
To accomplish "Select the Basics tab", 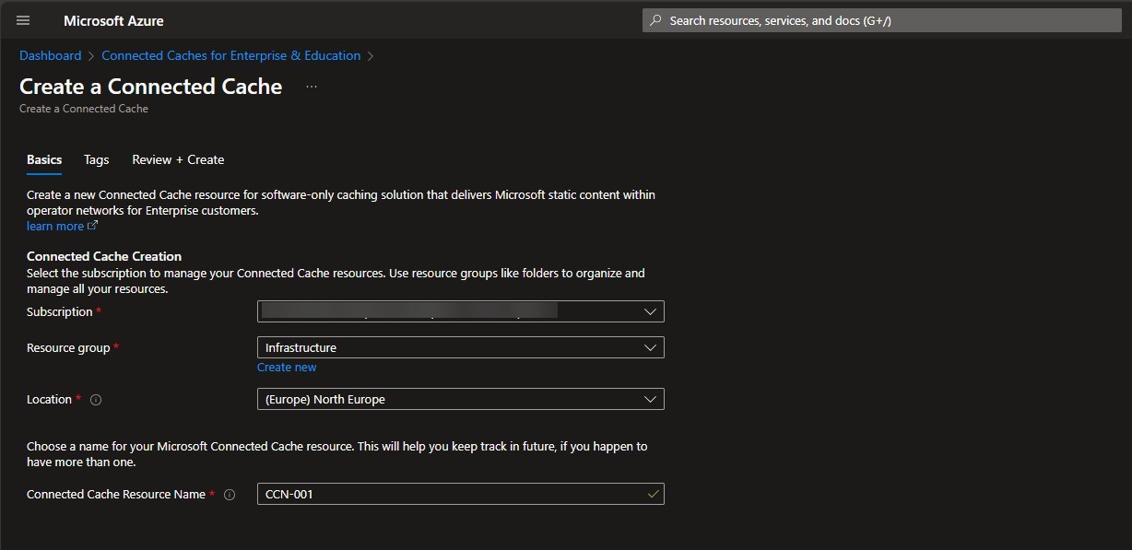I will click(44, 159).
